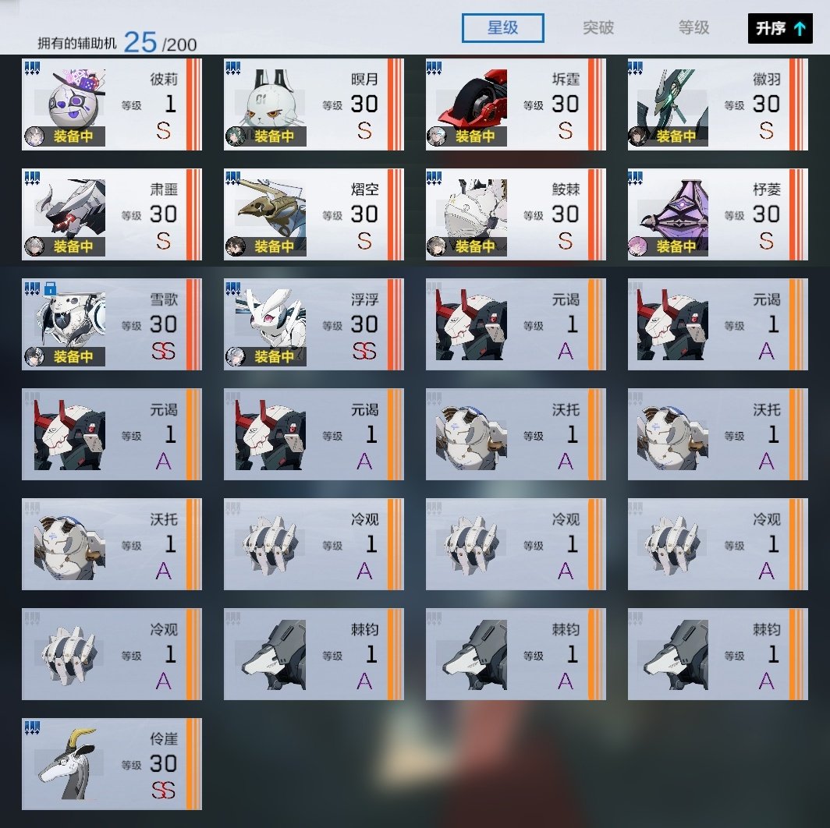Select the 坼霆 red motorcycle assistant card
Viewport: 830px width, 828px height.
(x=516, y=104)
